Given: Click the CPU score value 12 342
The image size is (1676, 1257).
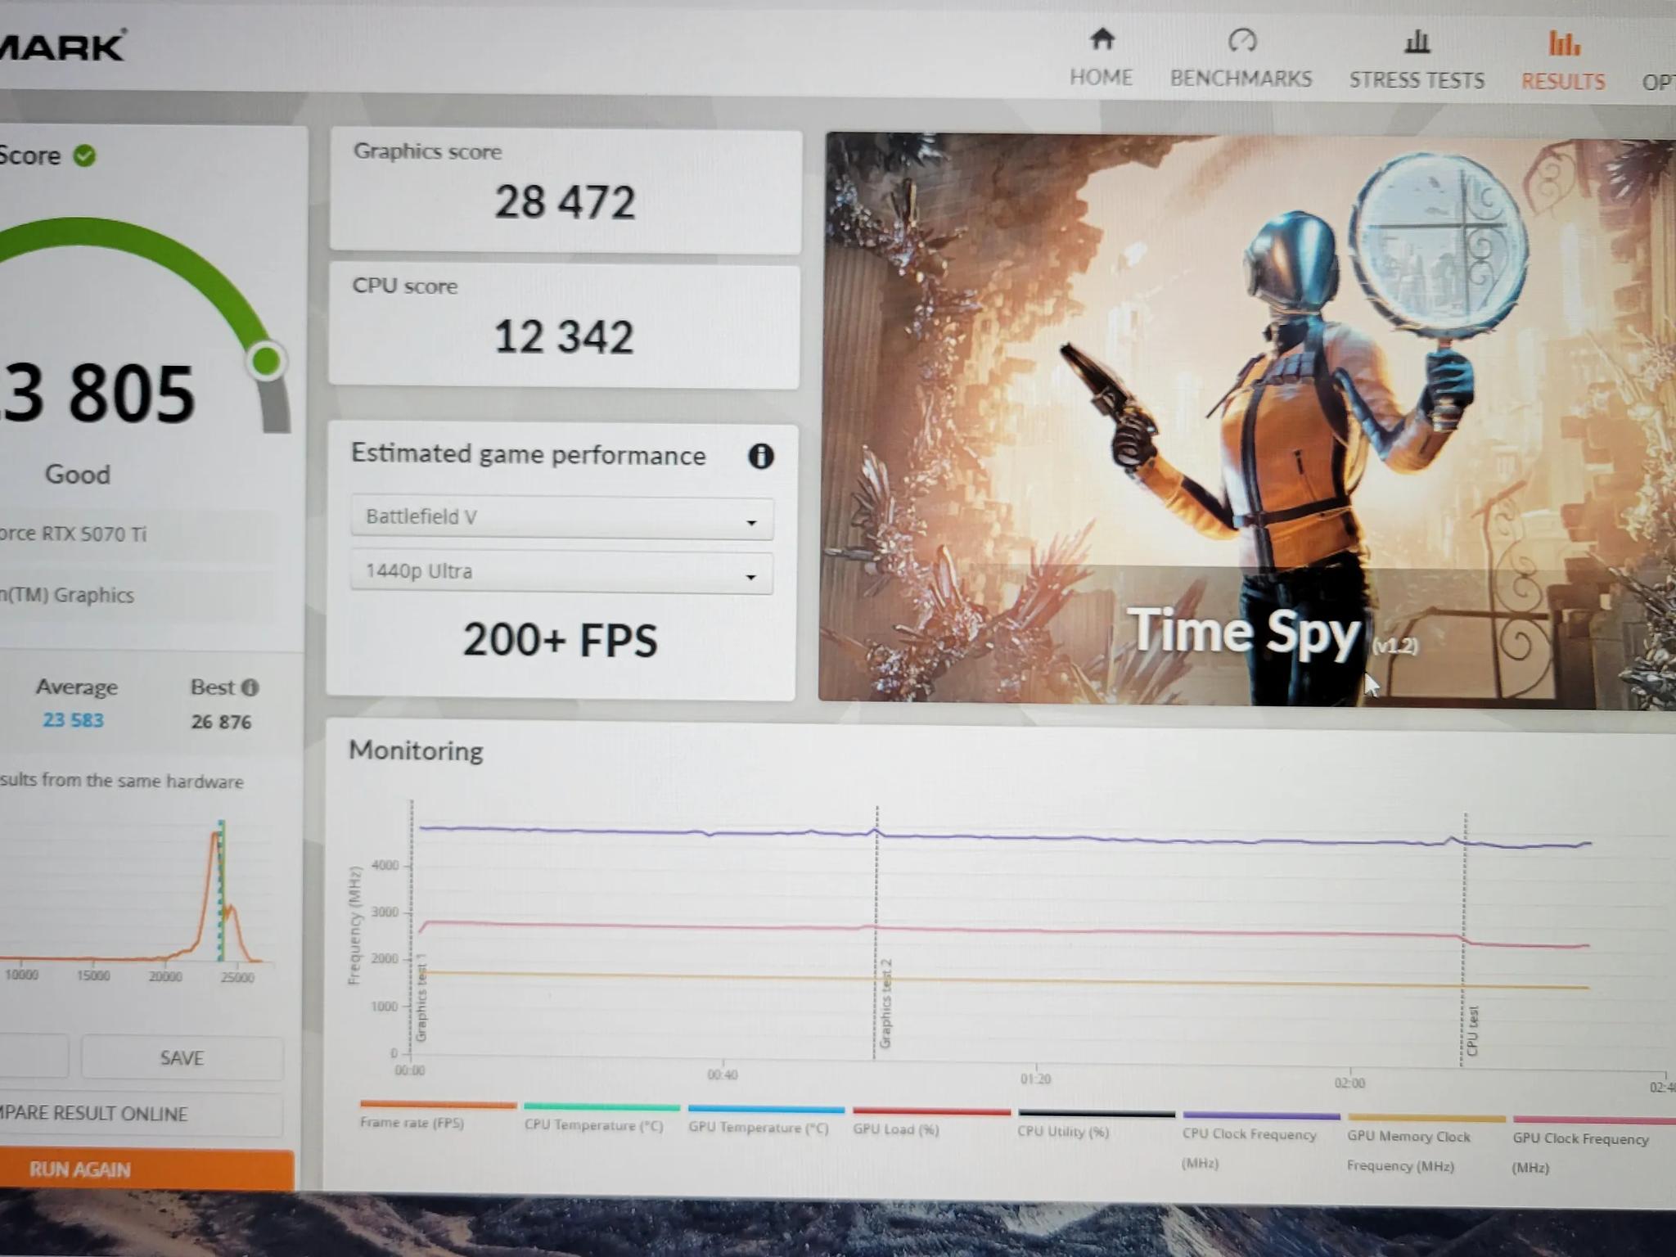Looking at the screenshot, I should (x=563, y=336).
